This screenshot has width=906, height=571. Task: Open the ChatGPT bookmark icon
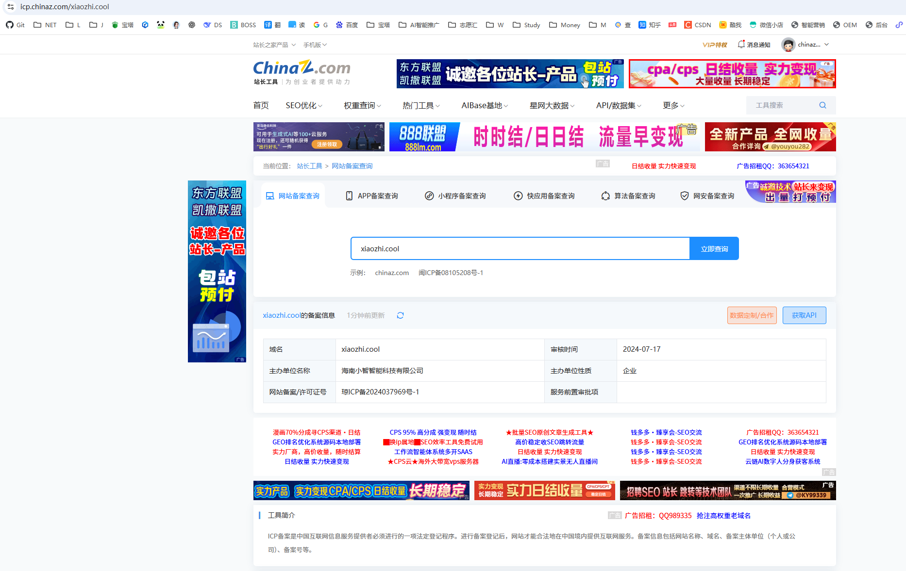point(192,25)
